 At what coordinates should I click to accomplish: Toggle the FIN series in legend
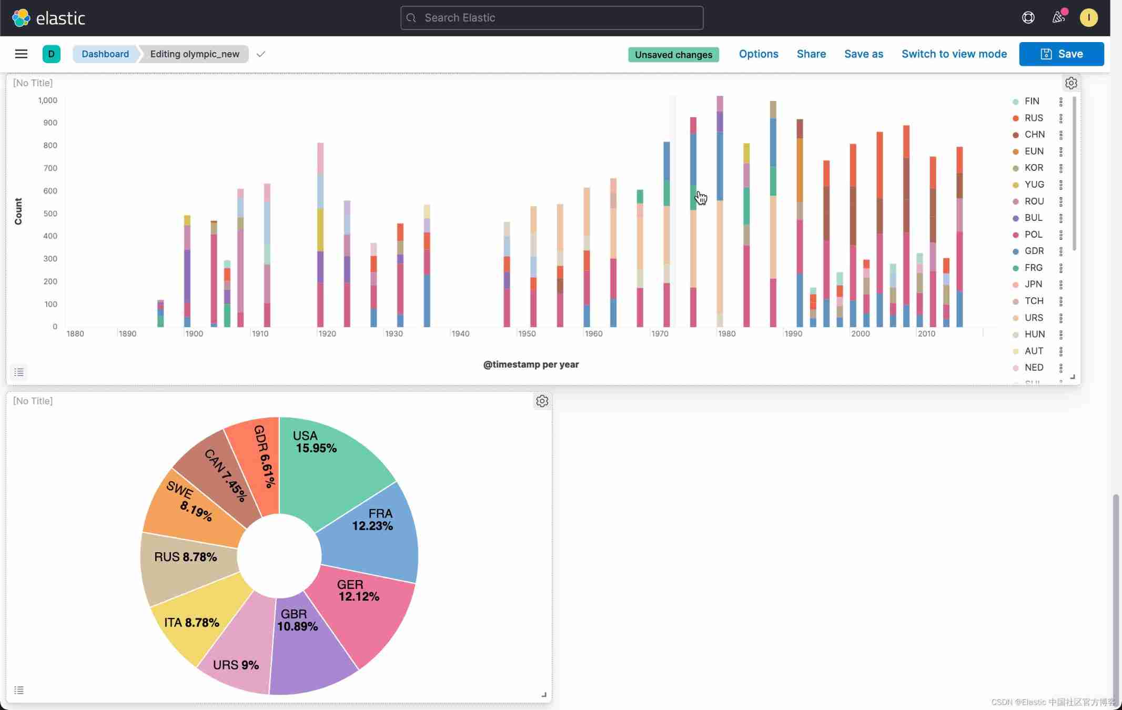pos(1032,101)
